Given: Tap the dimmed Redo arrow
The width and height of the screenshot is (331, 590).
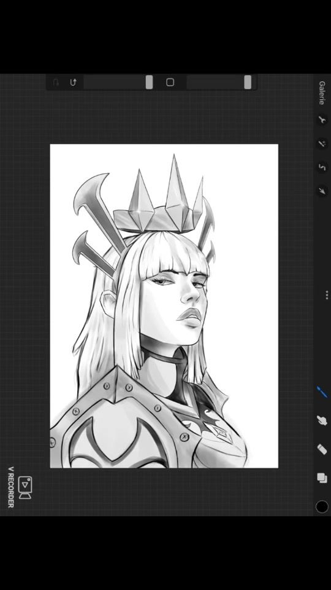Looking at the screenshot, I should [x=56, y=82].
